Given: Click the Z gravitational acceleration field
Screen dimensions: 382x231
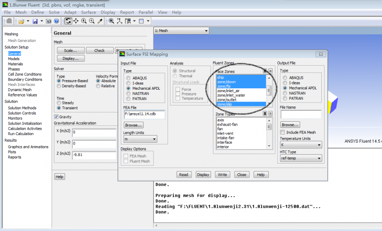Looking at the screenshot, I should 94,155.
